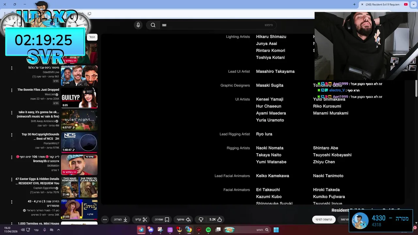Create a clip with 'קליפ'
The image size is (418, 235).
pos(141,220)
